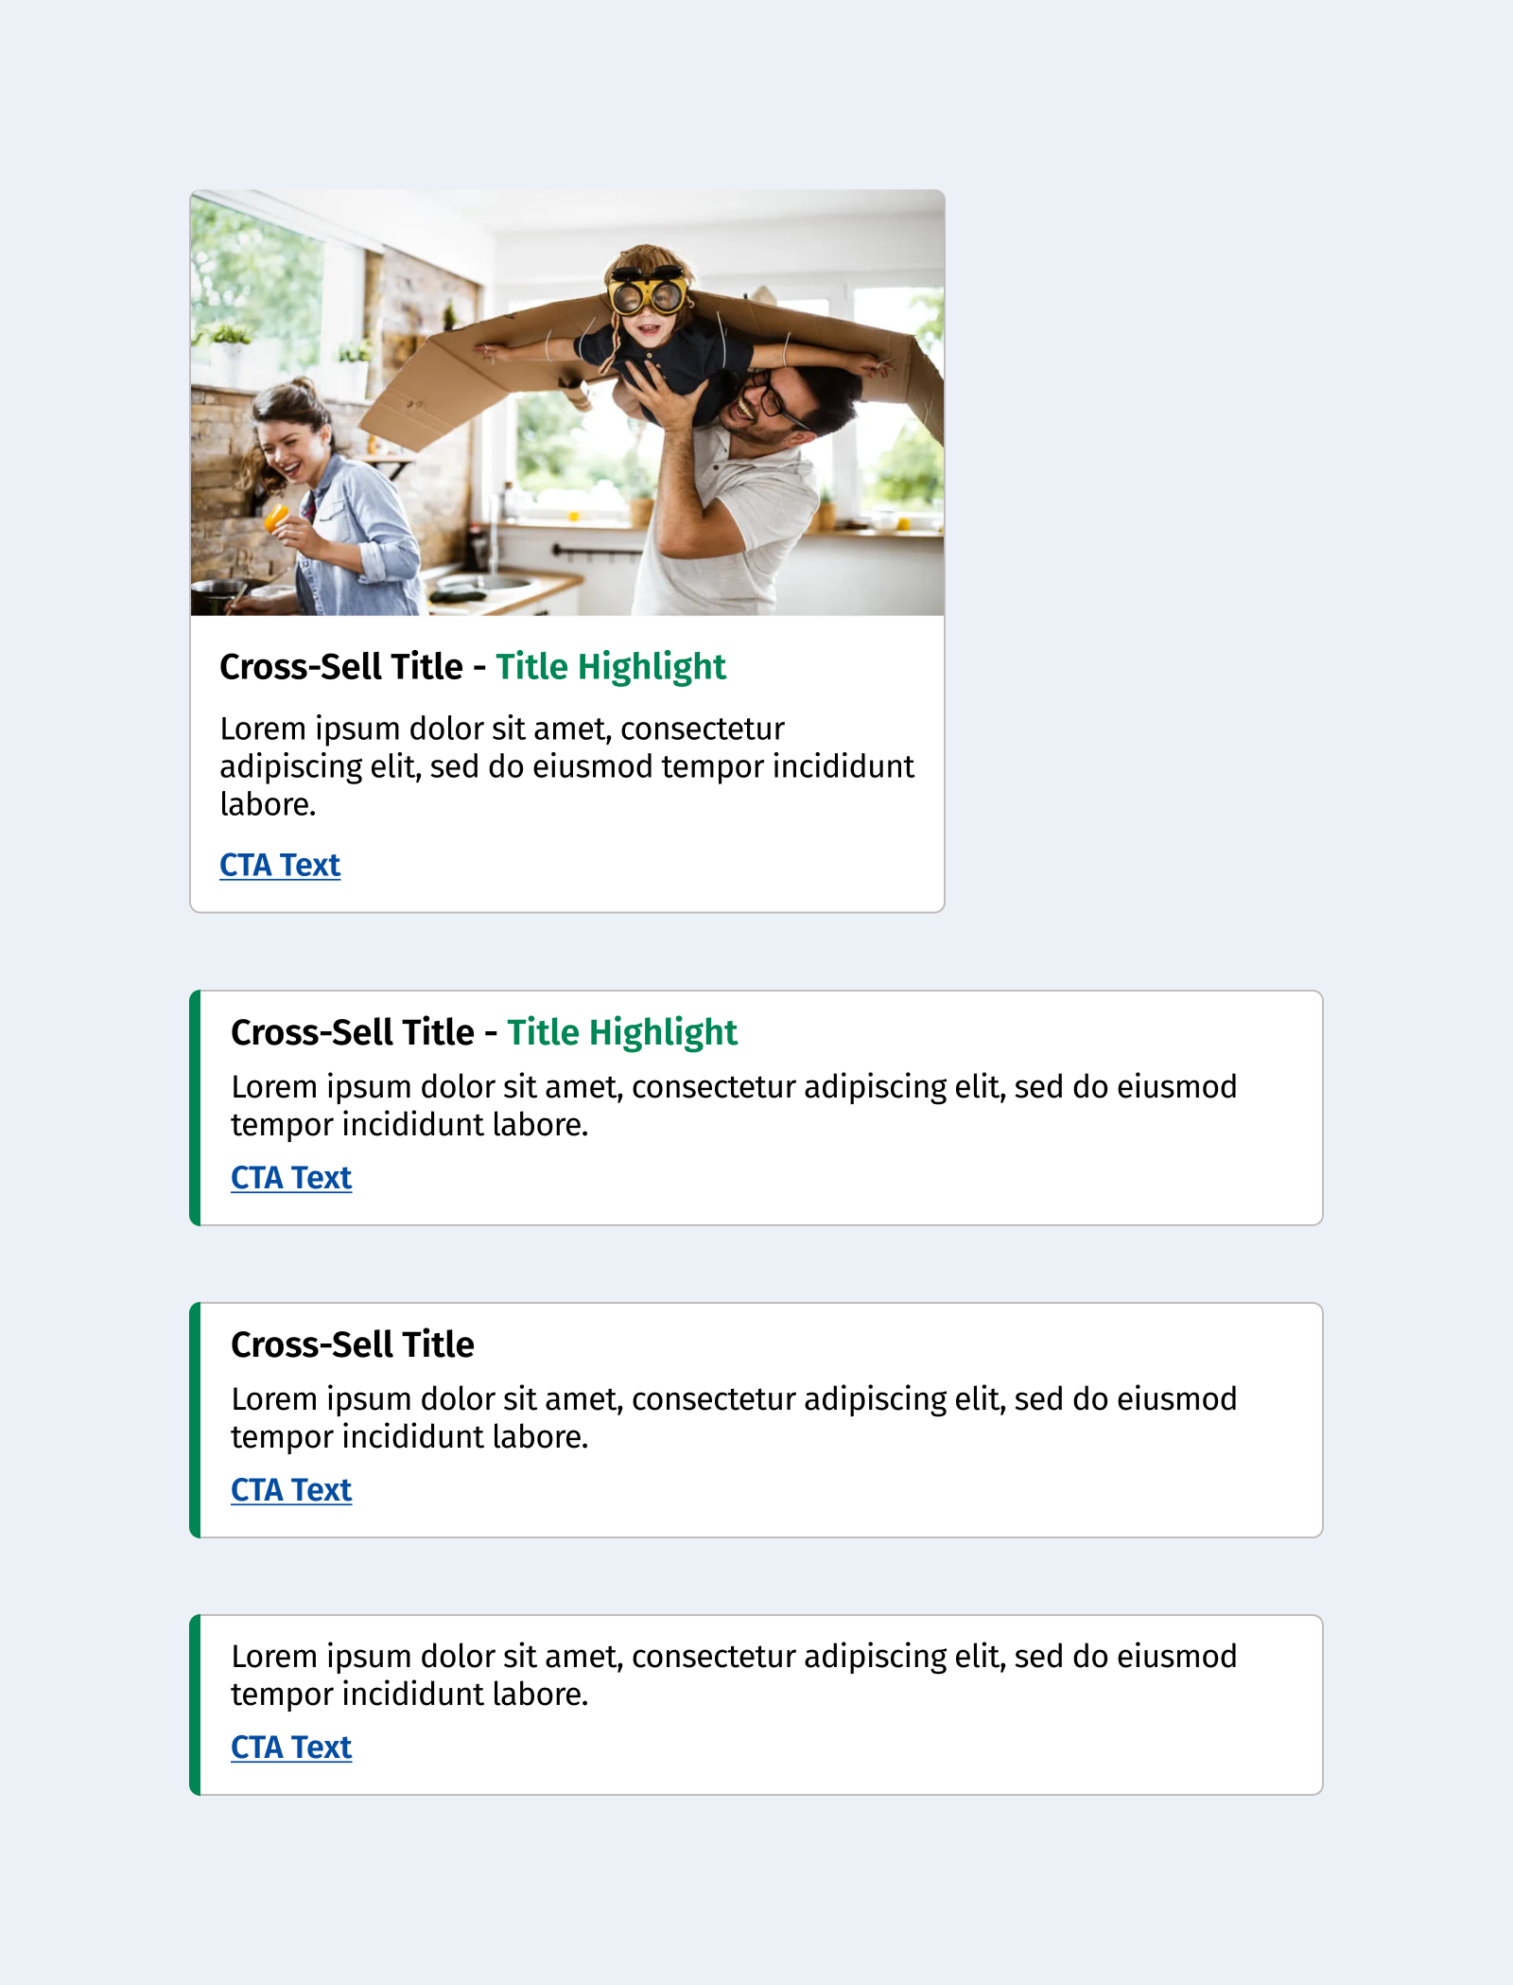The height and width of the screenshot is (1985, 1513).
Task: Click green accent bar on the third card
Action: pos(195,1420)
